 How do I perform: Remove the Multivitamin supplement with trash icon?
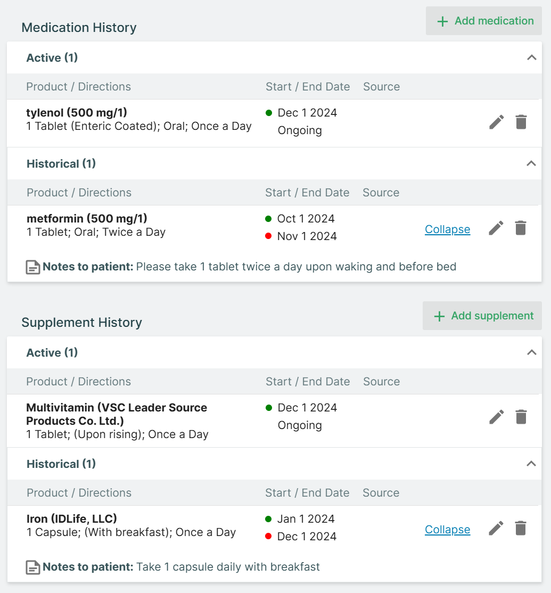(x=521, y=417)
